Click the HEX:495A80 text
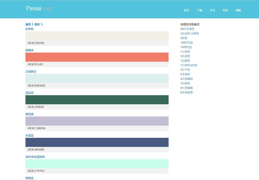The image size is (259, 180). [36, 150]
